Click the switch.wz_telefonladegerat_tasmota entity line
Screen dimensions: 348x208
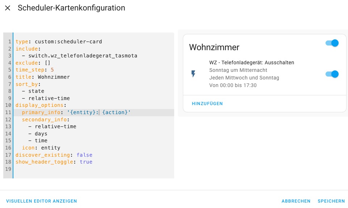click(79, 56)
